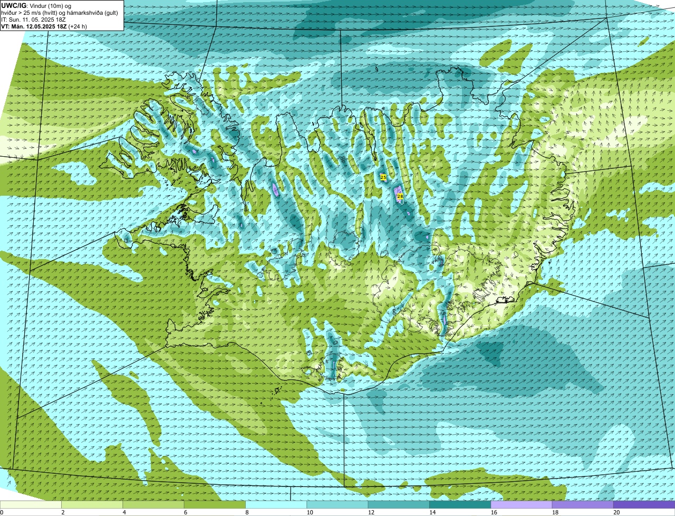This screenshot has width=675, height=516.
Task: Pick the turquoise 10–12 m/s swatch
Action: 337,504
